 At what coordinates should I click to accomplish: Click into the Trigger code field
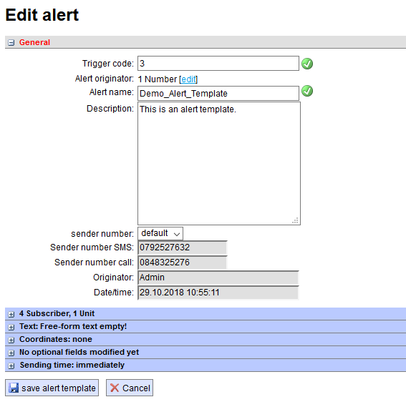[218, 63]
